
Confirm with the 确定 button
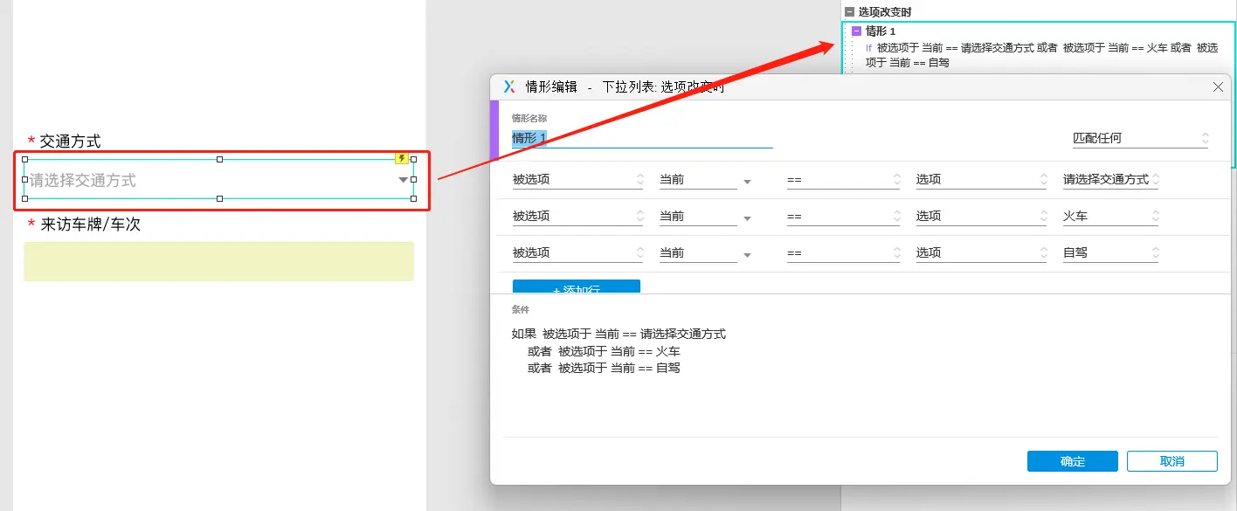coord(1072,461)
